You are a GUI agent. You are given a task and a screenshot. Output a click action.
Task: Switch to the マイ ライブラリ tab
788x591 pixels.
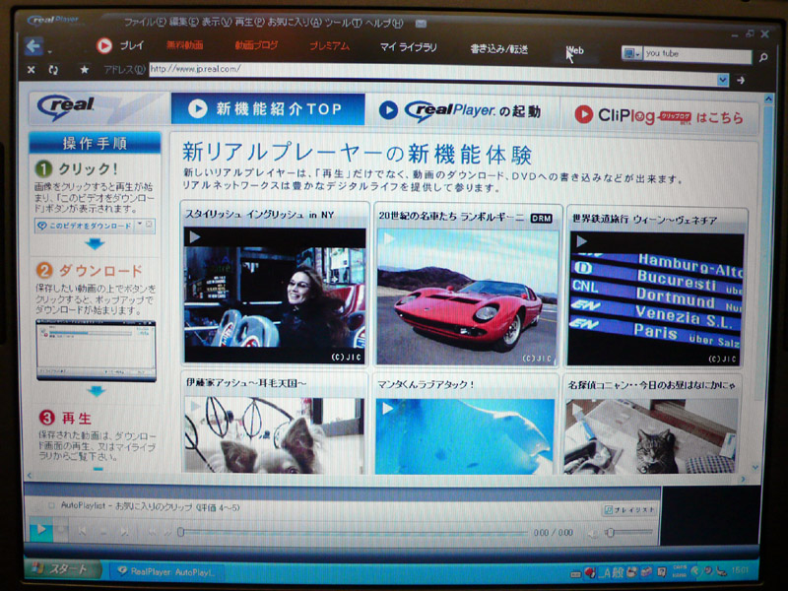click(x=408, y=47)
